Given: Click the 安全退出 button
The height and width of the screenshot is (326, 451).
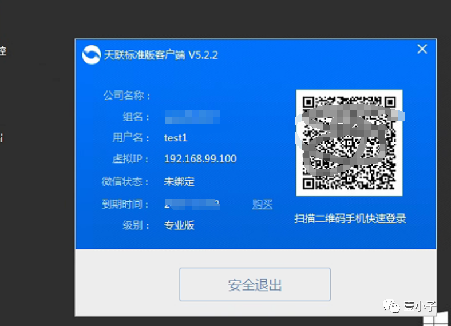Looking at the screenshot, I should pos(255,284).
